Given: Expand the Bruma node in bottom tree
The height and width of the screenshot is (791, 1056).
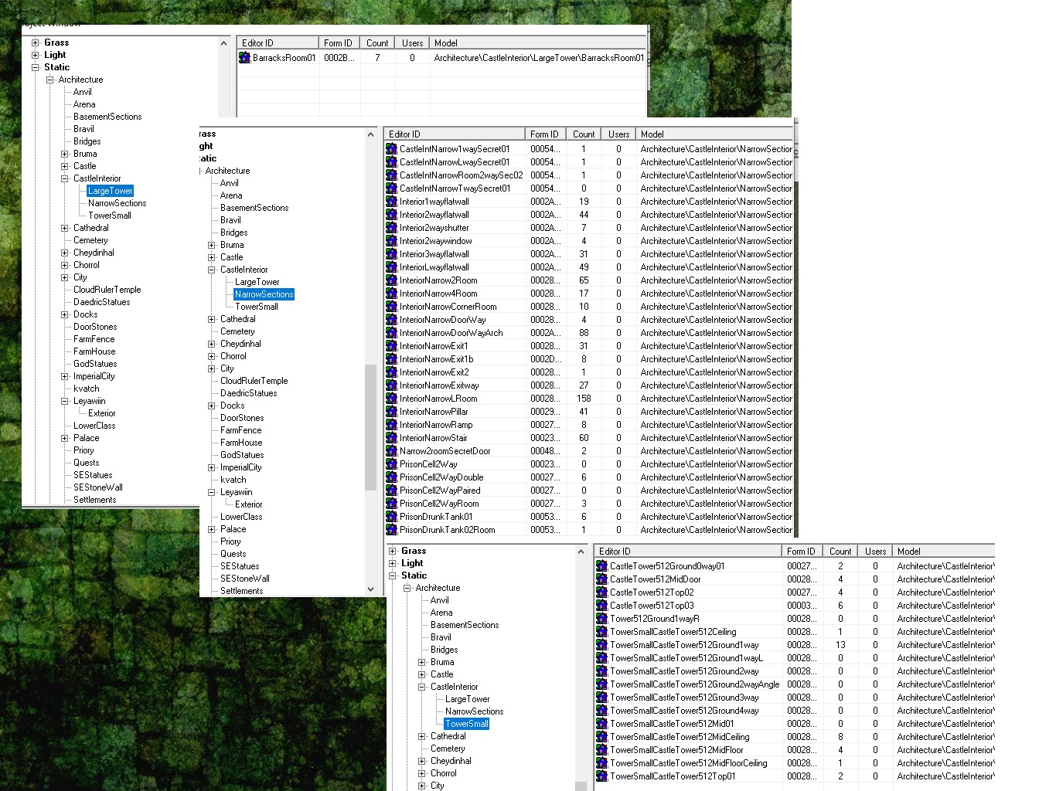Looking at the screenshot, I should pos(422,662).
